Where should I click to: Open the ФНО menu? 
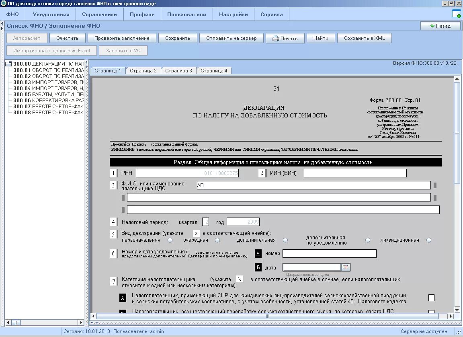pyautogui.click(x=12, y=14)
